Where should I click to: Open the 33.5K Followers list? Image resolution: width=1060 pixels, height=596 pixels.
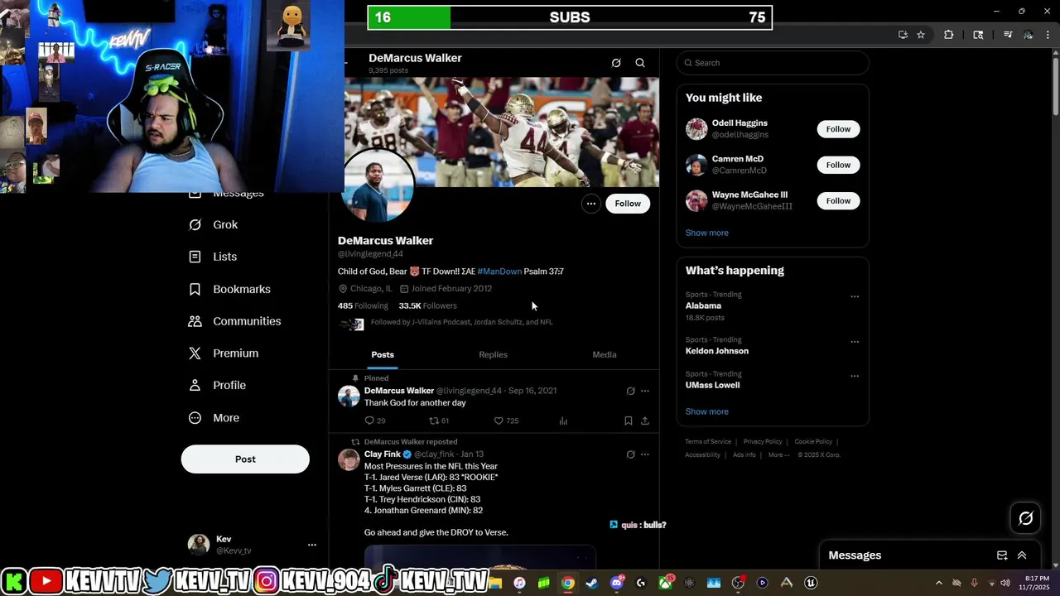click(x=427, y=305)
